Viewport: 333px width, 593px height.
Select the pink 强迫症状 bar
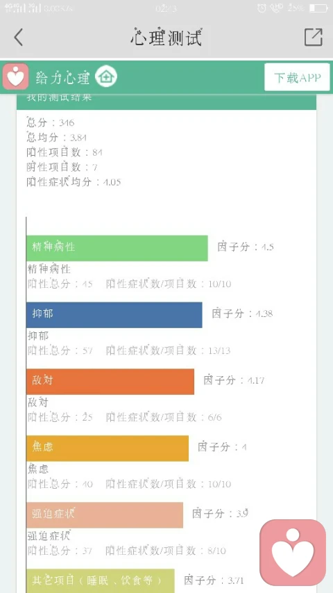105,514
